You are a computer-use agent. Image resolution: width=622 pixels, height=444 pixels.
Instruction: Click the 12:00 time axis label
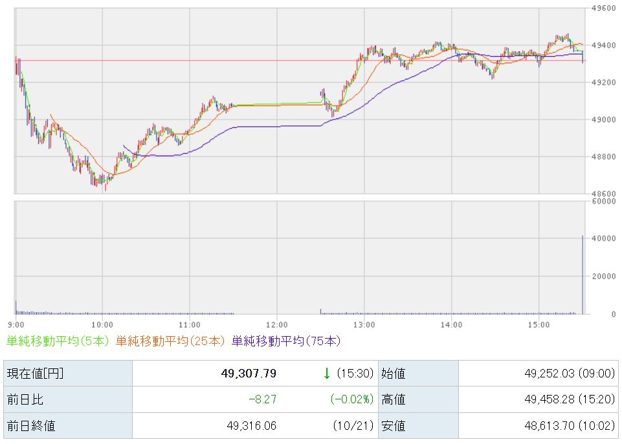tap(276, 324)
